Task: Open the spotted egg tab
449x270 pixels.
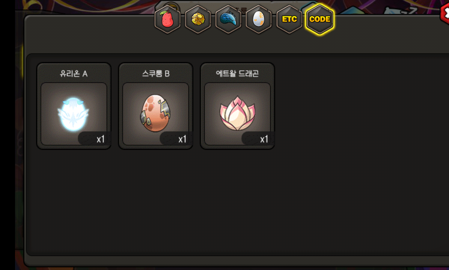Action: 259,19
